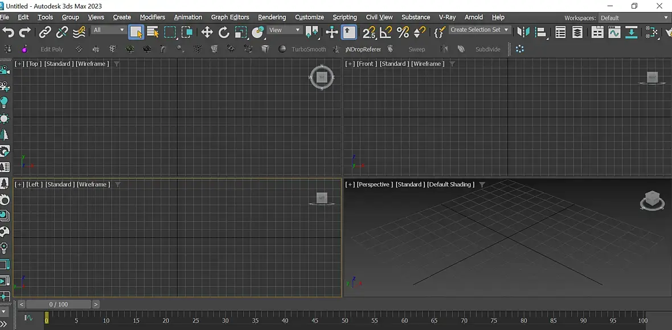Open the Mirror tool
Screen dimensions: 672x330
click(x=523, y=32)
